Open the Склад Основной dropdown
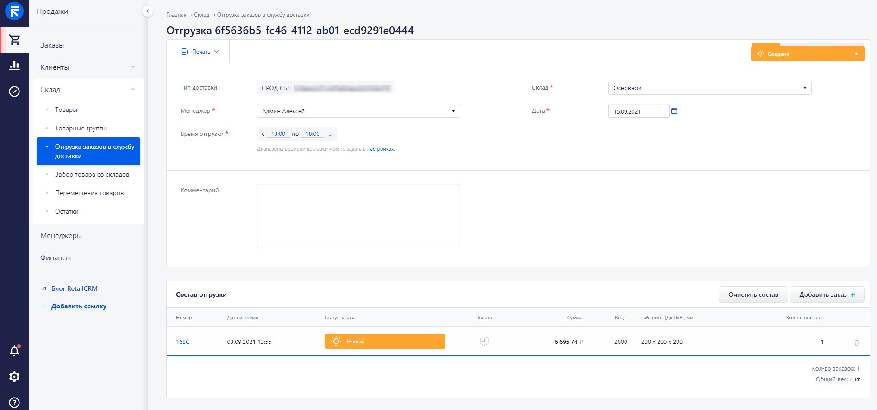The height and width of the screenshot is (410, 877). 710,88
